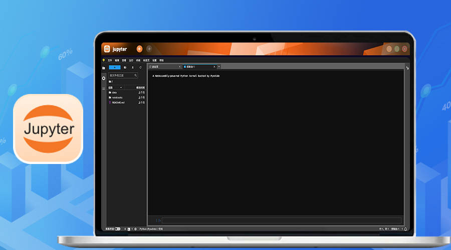
Task: Toggle name column sort arrow in file list
Action: [x=121, y=87]
